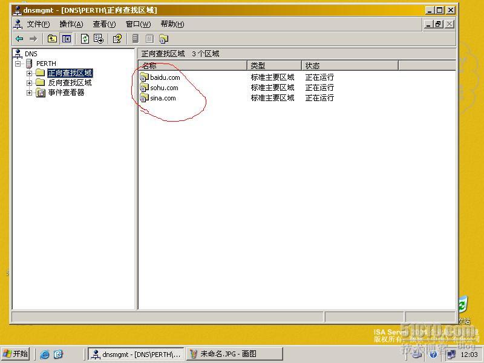Open the 查看(V) menu
Viewport: 484px width, 363px height.
point(104,24)
